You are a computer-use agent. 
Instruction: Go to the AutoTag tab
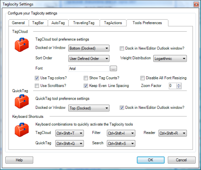pyautogui.click(x=58, y=23)
